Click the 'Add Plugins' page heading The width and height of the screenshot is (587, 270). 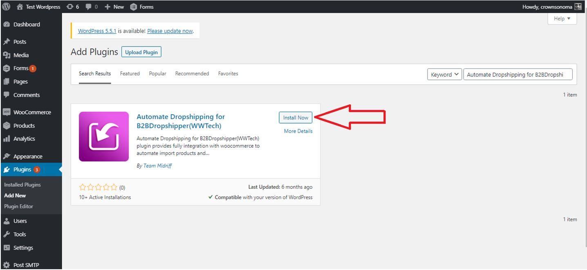tap(94, 52)
